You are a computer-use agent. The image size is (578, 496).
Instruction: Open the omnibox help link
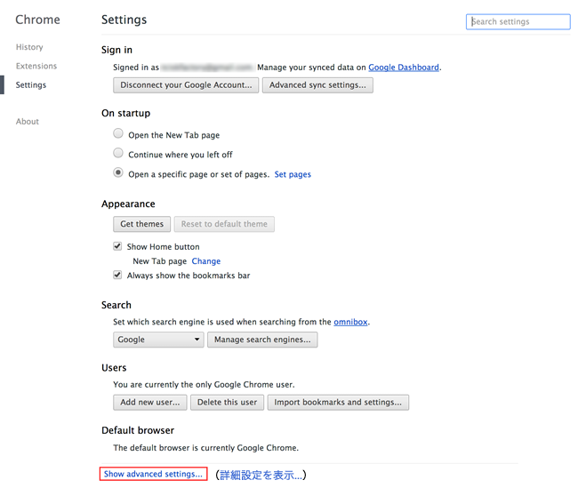click(x=350, y=322)
